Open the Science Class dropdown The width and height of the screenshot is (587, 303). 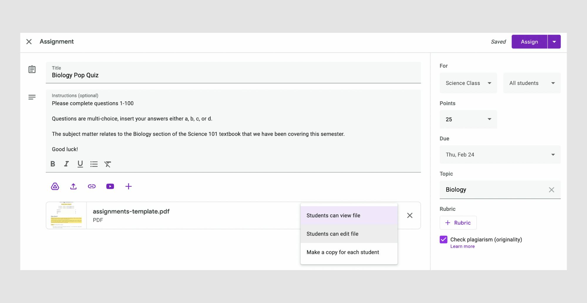468,83
